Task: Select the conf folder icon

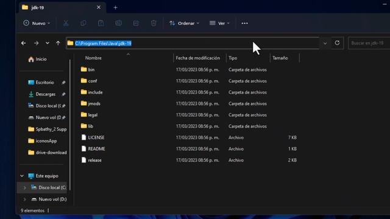Action: pyautogui.click(x=84, y=81)
